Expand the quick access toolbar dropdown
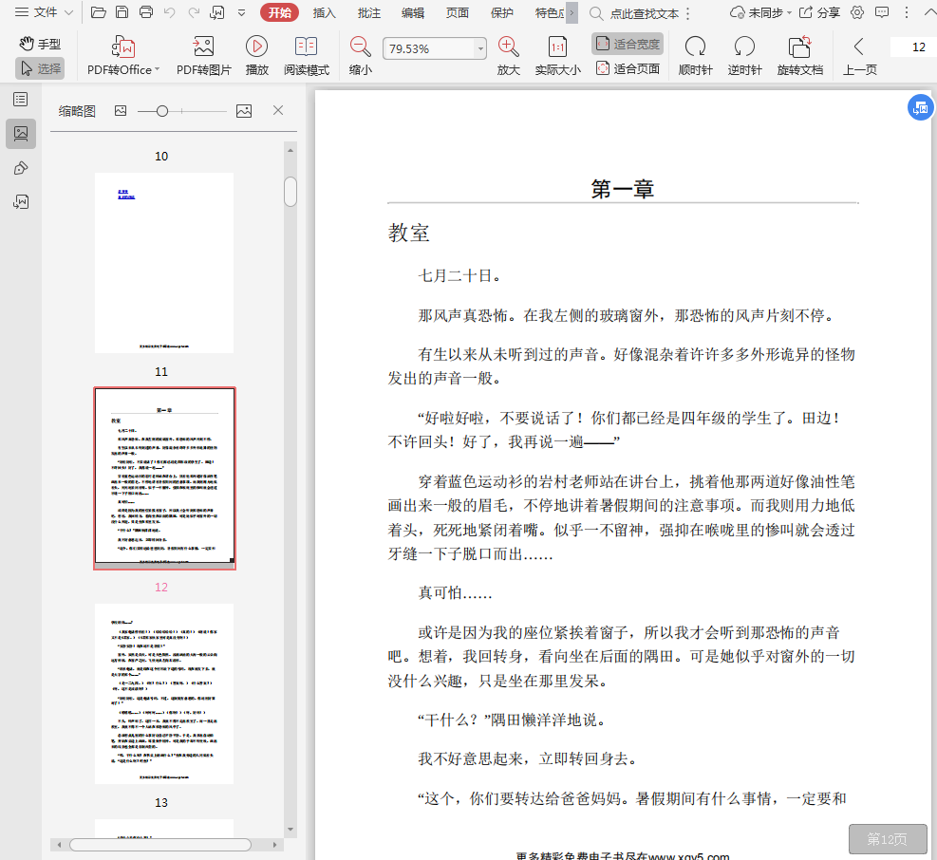This screenshot has width=937, height=860. [241, 12]
